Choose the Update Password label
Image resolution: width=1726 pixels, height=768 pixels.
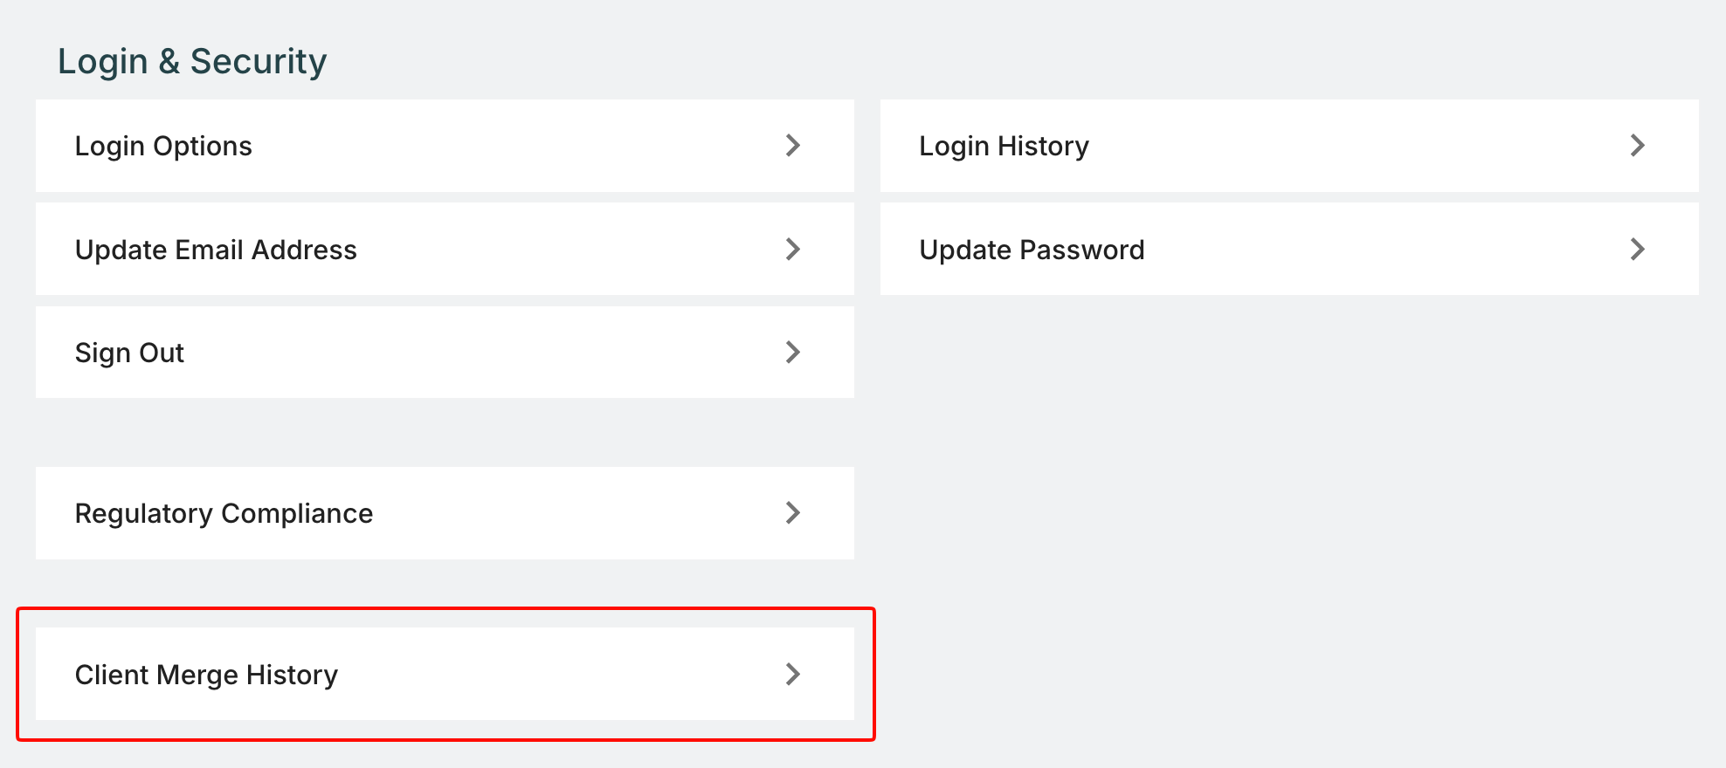[1032, 250]
